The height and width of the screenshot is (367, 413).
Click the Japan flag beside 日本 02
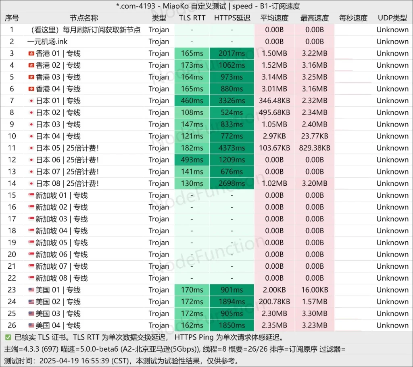tap(31, 113)
